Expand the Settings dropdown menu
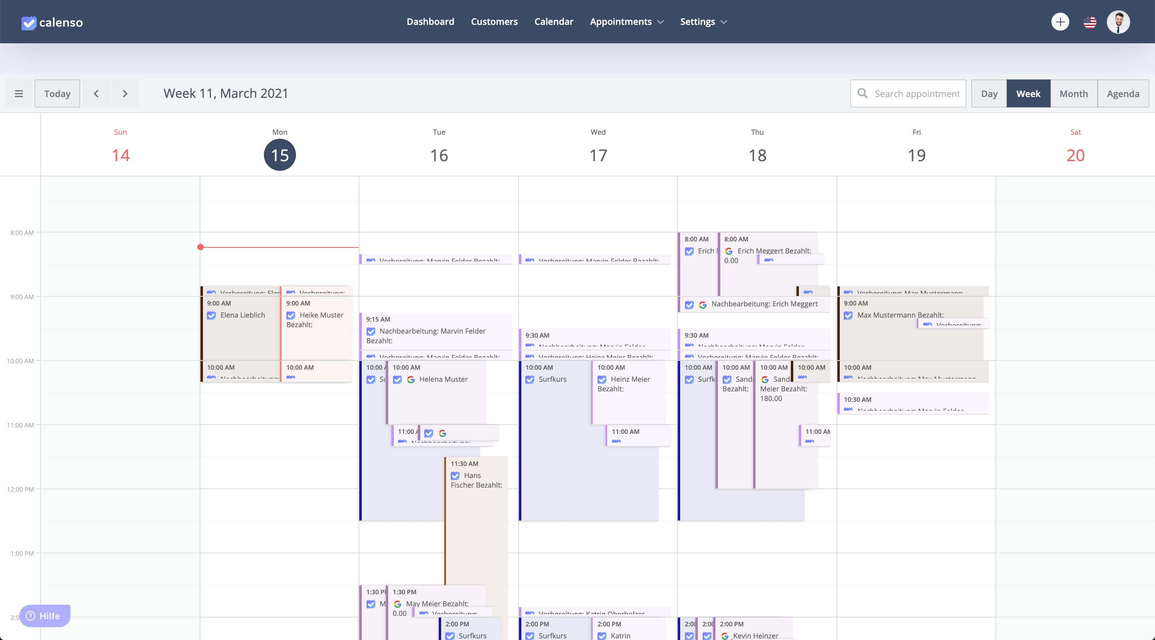Viewport: 1155px width, 640px height. coord(703,22)
